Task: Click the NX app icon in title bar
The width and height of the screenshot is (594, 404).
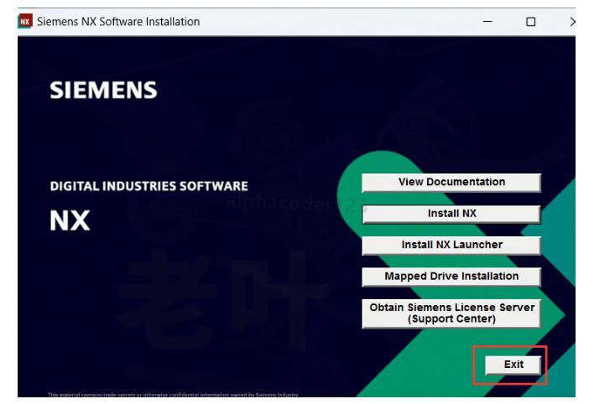Action: pos(25,21)
